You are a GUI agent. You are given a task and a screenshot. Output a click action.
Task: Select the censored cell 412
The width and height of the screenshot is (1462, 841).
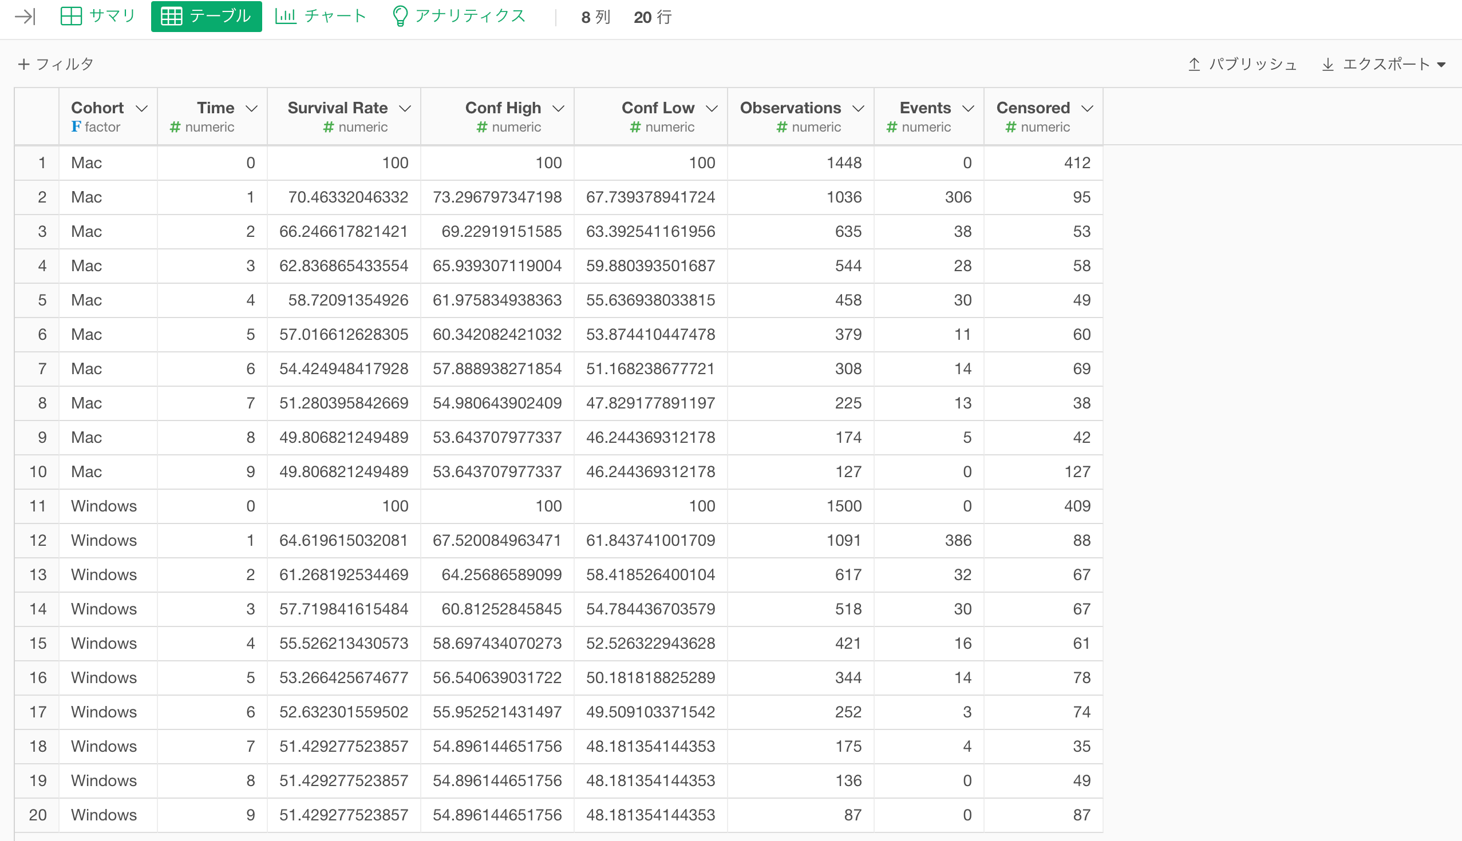point(1043,163)
